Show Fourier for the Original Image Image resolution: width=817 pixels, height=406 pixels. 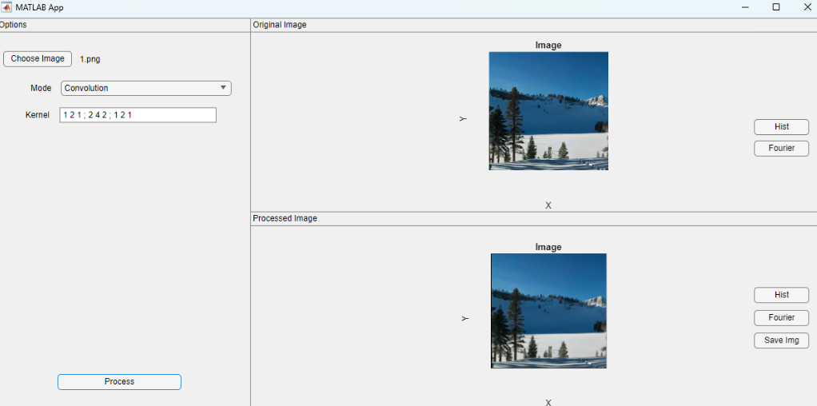click(x=781, y=148)
